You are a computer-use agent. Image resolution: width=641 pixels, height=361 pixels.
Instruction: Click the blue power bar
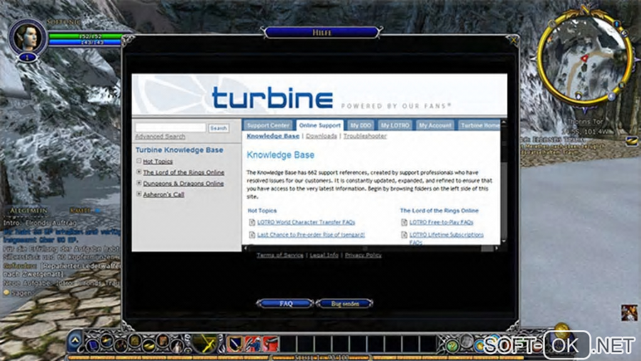85,42
